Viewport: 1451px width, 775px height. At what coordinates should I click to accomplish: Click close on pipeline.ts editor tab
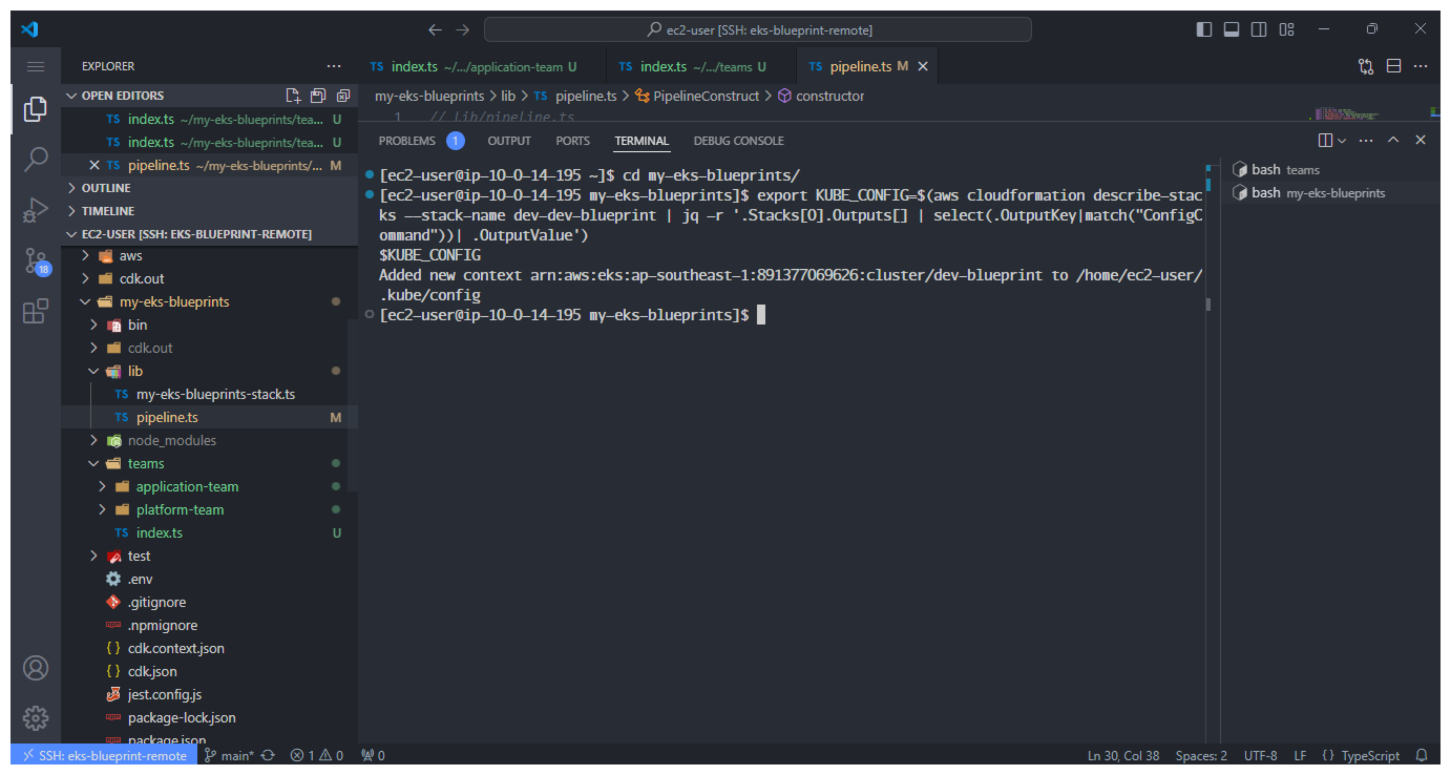[x=918, y=66]
